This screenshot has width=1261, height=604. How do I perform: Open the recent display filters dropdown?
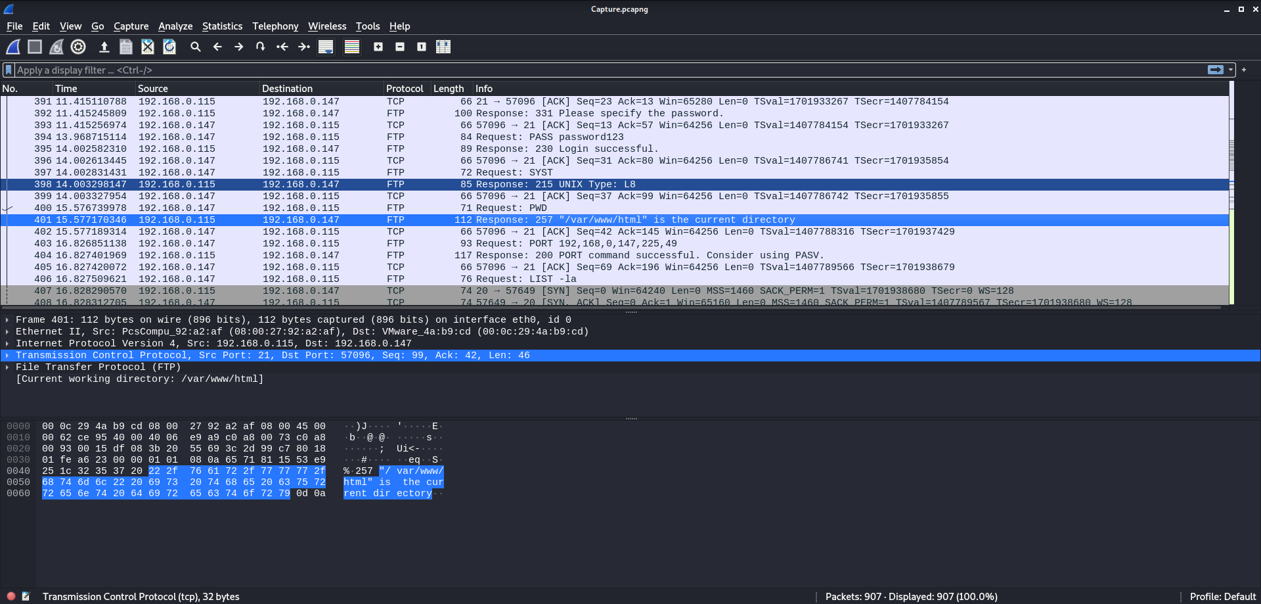pos(1231,70)
